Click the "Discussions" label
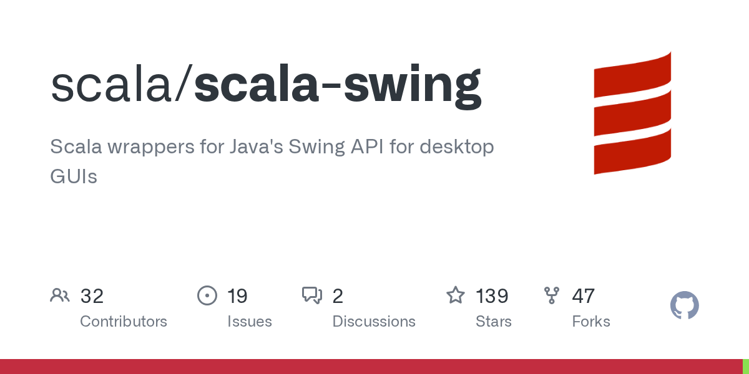Image resolution: width=749 pixels, height=374 pixels. point(373,322)
